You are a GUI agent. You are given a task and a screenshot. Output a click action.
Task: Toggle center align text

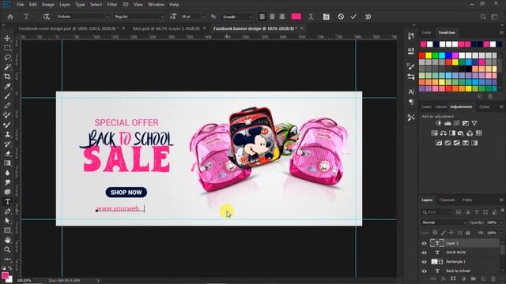(272, 17)
